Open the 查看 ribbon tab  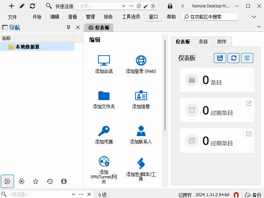[72, 17]
